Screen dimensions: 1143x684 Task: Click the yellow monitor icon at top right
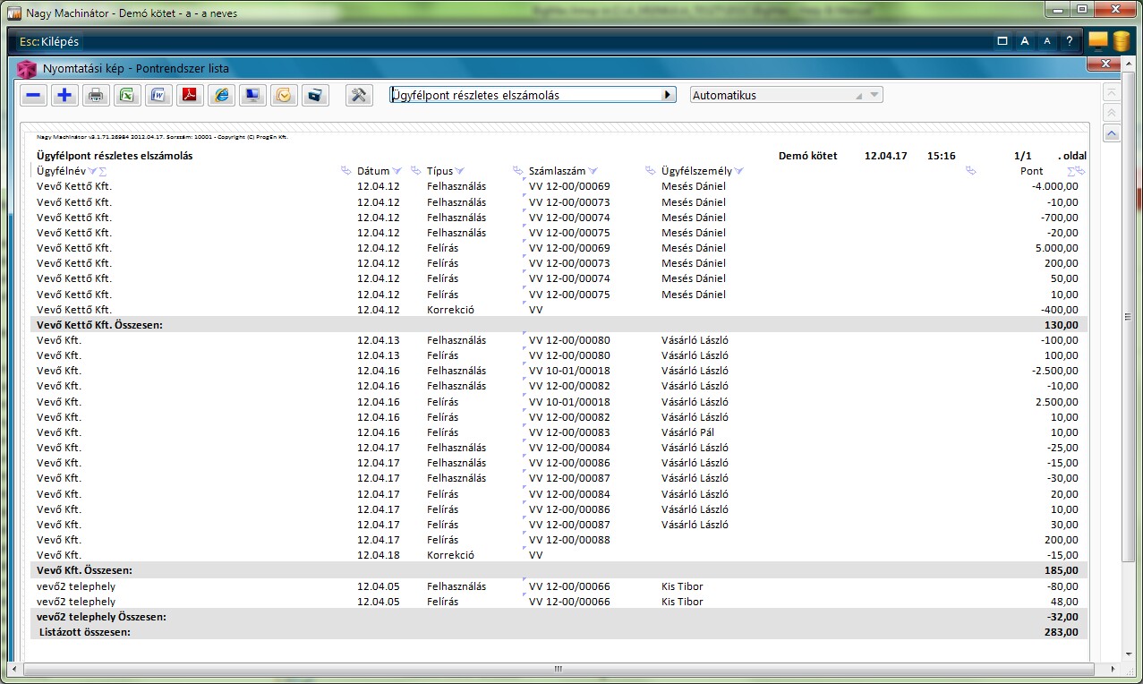[x=1098, y=41]
